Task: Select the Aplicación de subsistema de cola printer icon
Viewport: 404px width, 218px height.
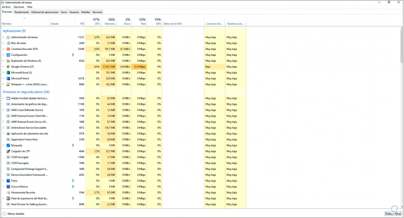Action: coord(8,134)
